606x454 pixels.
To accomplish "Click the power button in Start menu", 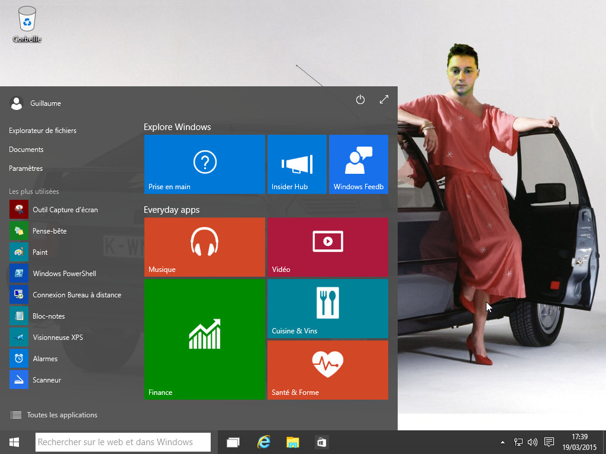I will [x=360, y=100].
